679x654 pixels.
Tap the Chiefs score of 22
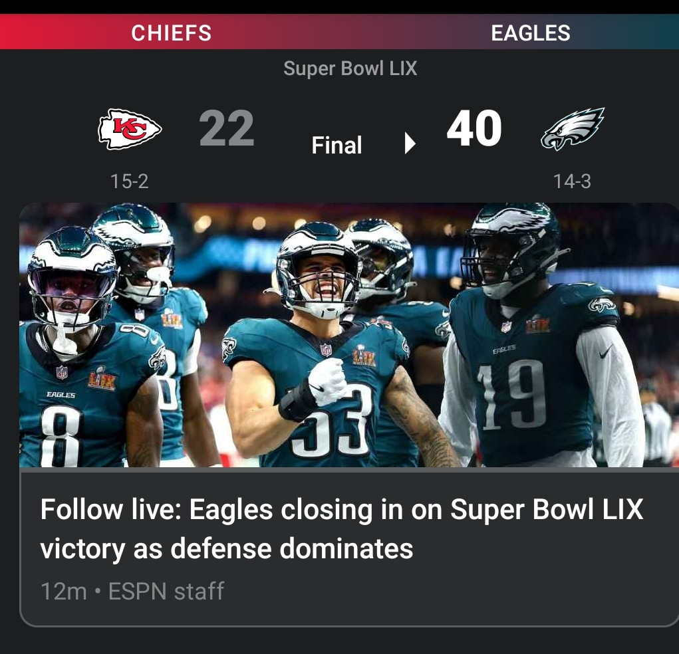click(x=227, y=128)
